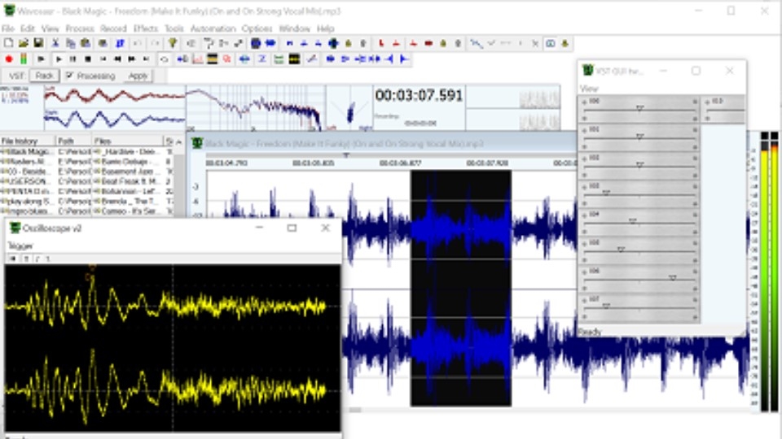Click the first Oscilloscope toolbar icon
This screenshot has width=782, height=439.
(x=12, y=259)
